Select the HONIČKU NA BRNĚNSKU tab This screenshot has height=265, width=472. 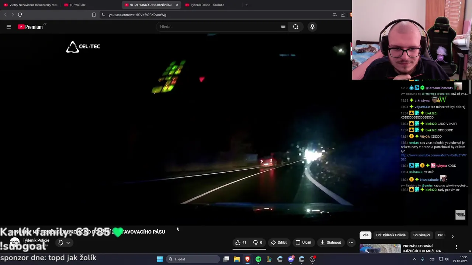pos(151,5)
